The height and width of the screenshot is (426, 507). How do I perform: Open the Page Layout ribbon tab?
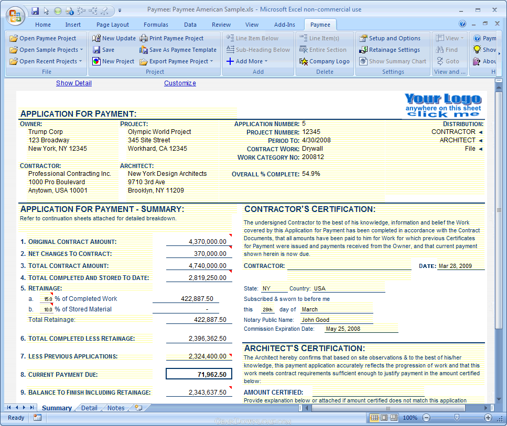coord(113,25)
